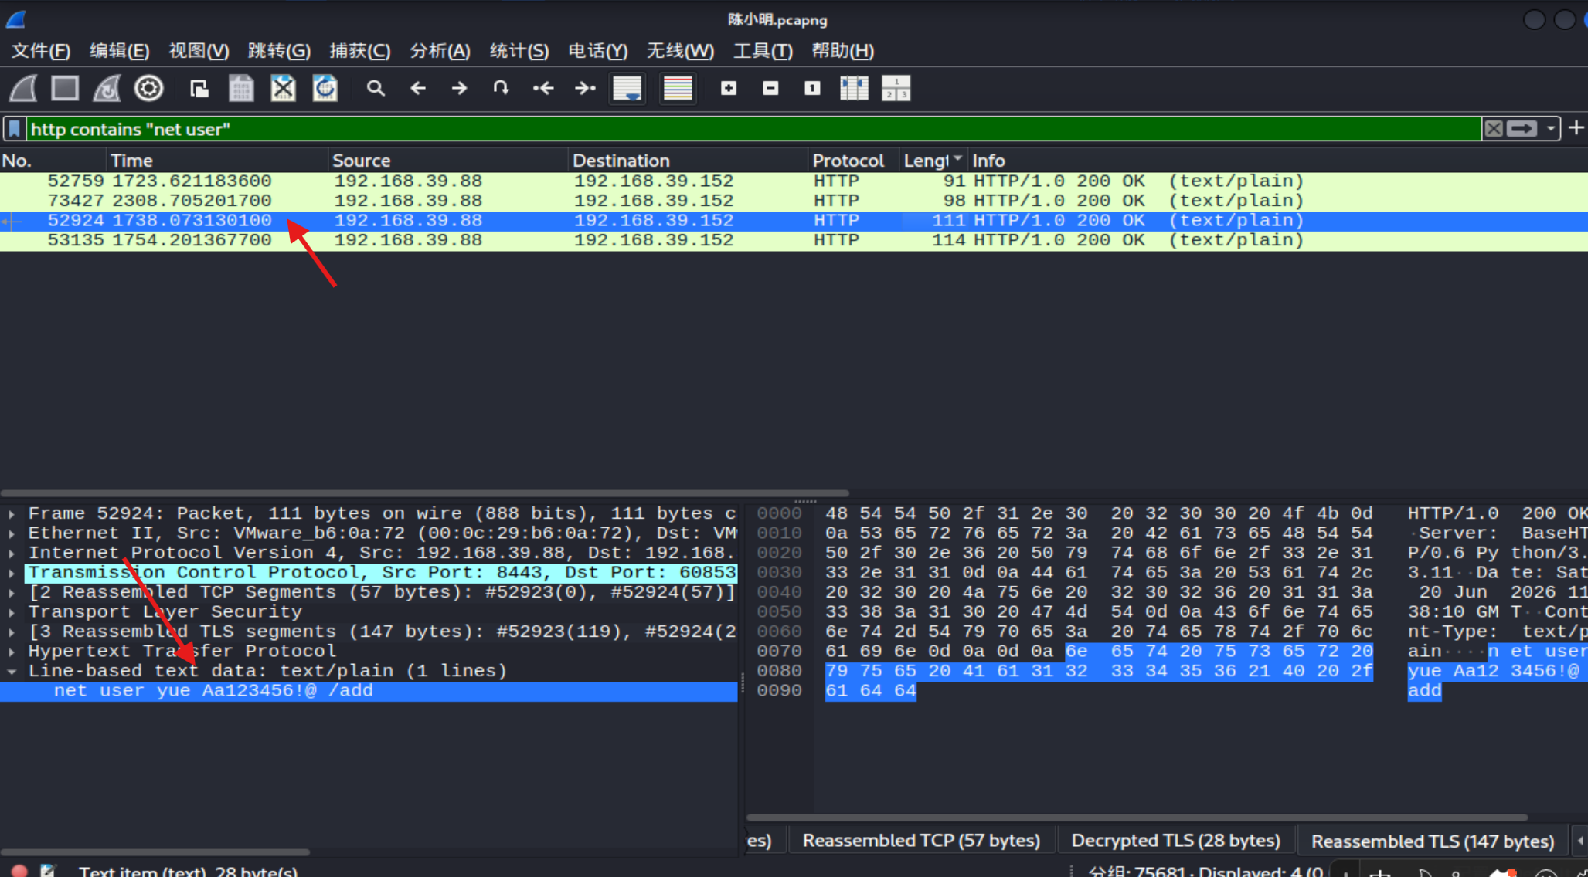Image resolution: width=1588 pixels, height=877 pixels.
Task: Stop the running packet capture
Action: click(65, 88)
